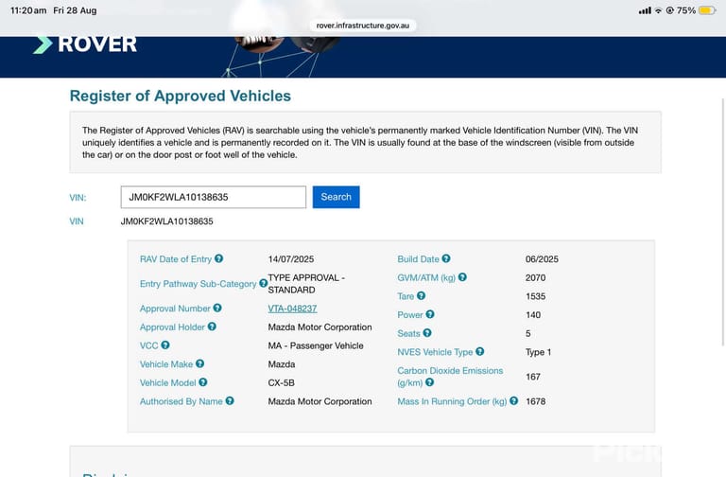Click the Search button
Viewport: 726px width, 477px height.
pos(337,197)
